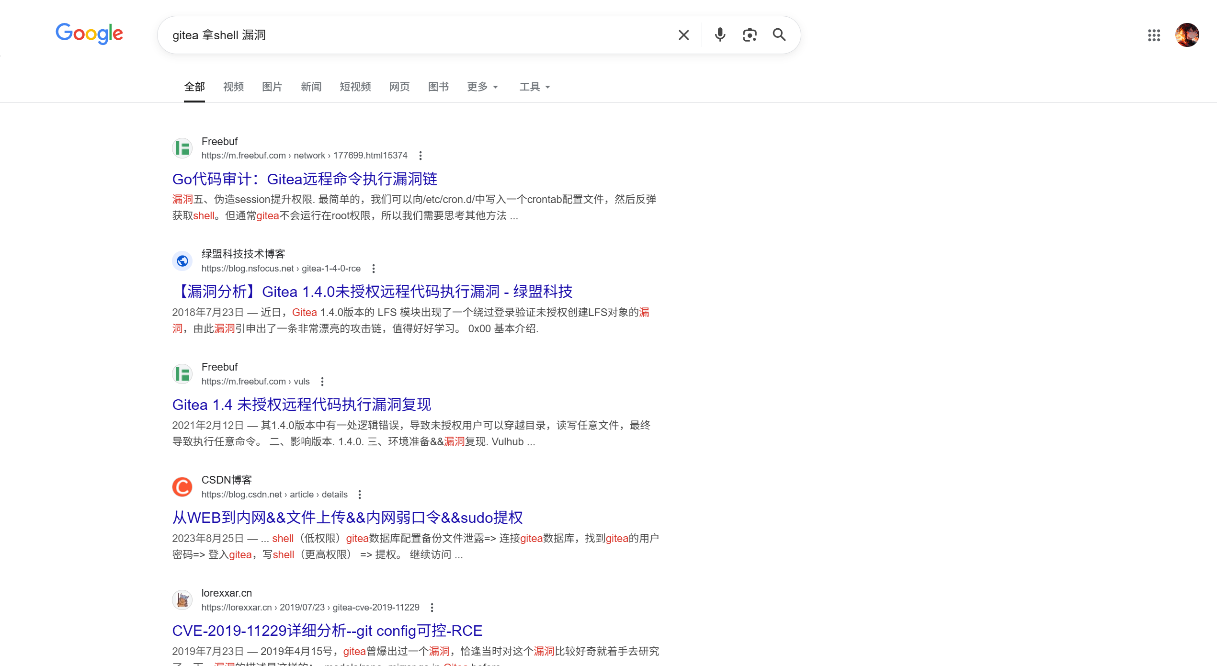The image size is (1217, 666).
Task: Open the Google account profile picture
Action: pyautogui.click(x=1187, y=34)
